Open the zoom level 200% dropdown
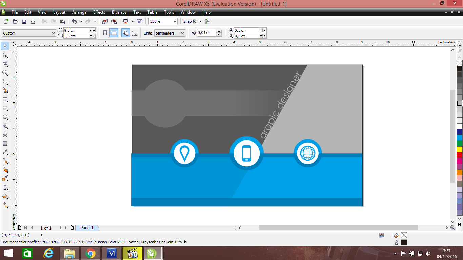Viewport: 463px width, 260px height. (175, 21)
